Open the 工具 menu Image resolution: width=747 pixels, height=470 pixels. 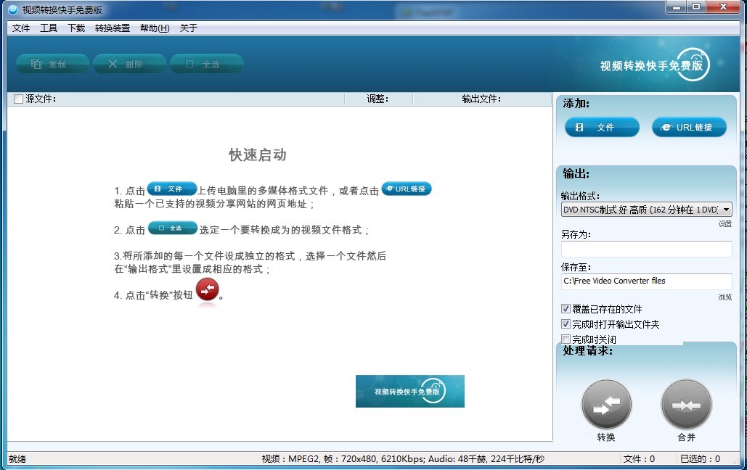coord(49,28)
